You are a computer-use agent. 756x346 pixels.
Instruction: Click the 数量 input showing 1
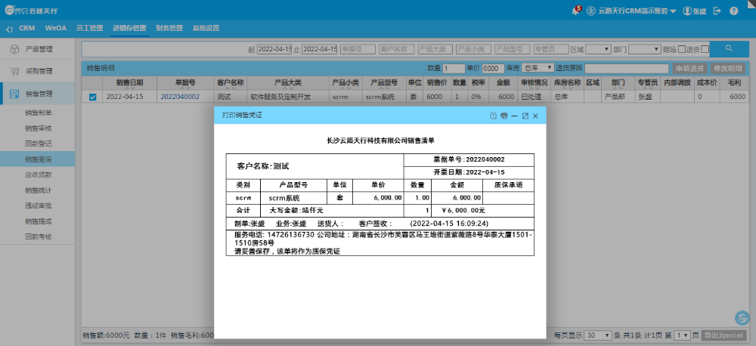coord(453,68)
